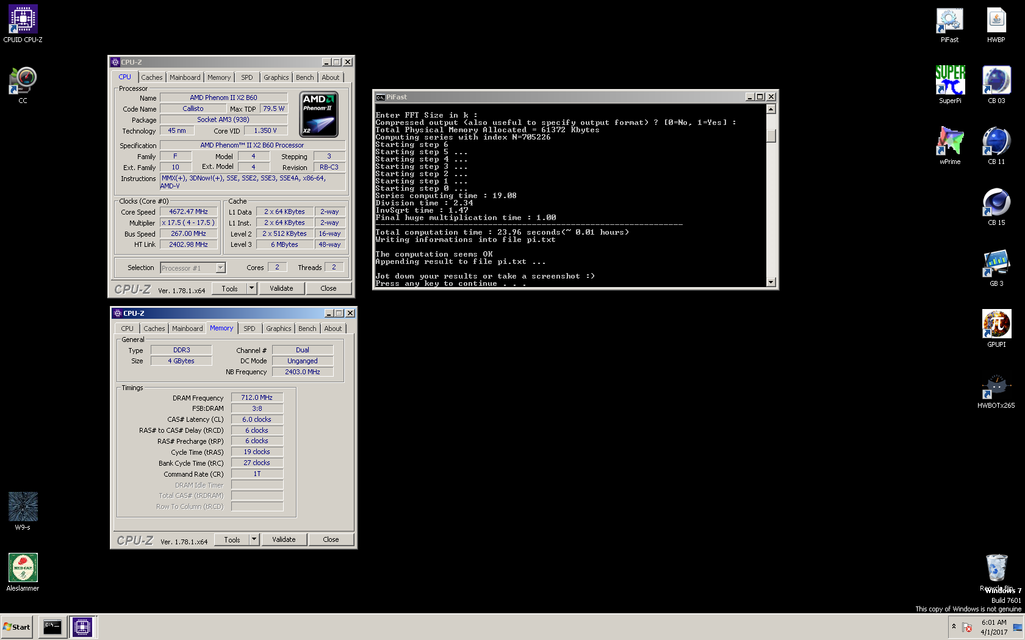
Task: Select SPD tab in bottom CPU-Z window
Action: click(x=250, y=329)
